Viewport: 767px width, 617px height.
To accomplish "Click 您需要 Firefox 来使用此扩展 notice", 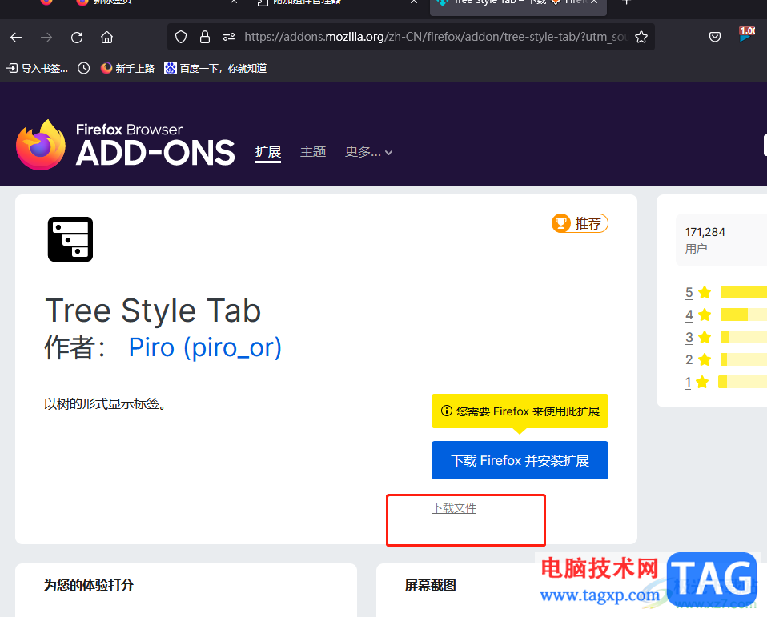I will [520, 411].
